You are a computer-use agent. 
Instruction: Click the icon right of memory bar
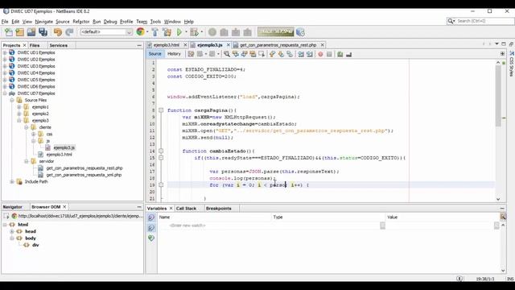[300, 32]
